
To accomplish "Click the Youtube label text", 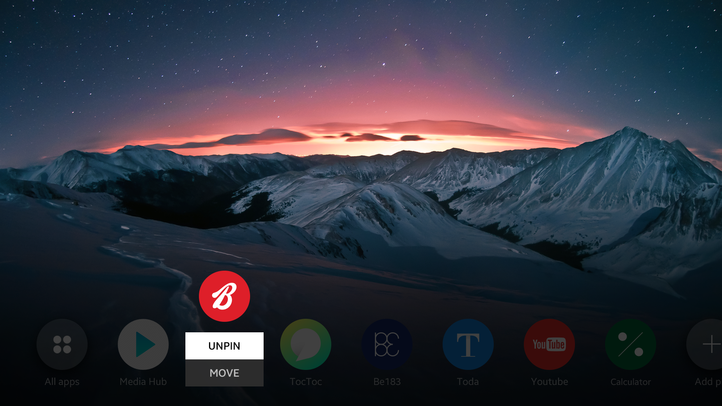I will pos(549,382).
